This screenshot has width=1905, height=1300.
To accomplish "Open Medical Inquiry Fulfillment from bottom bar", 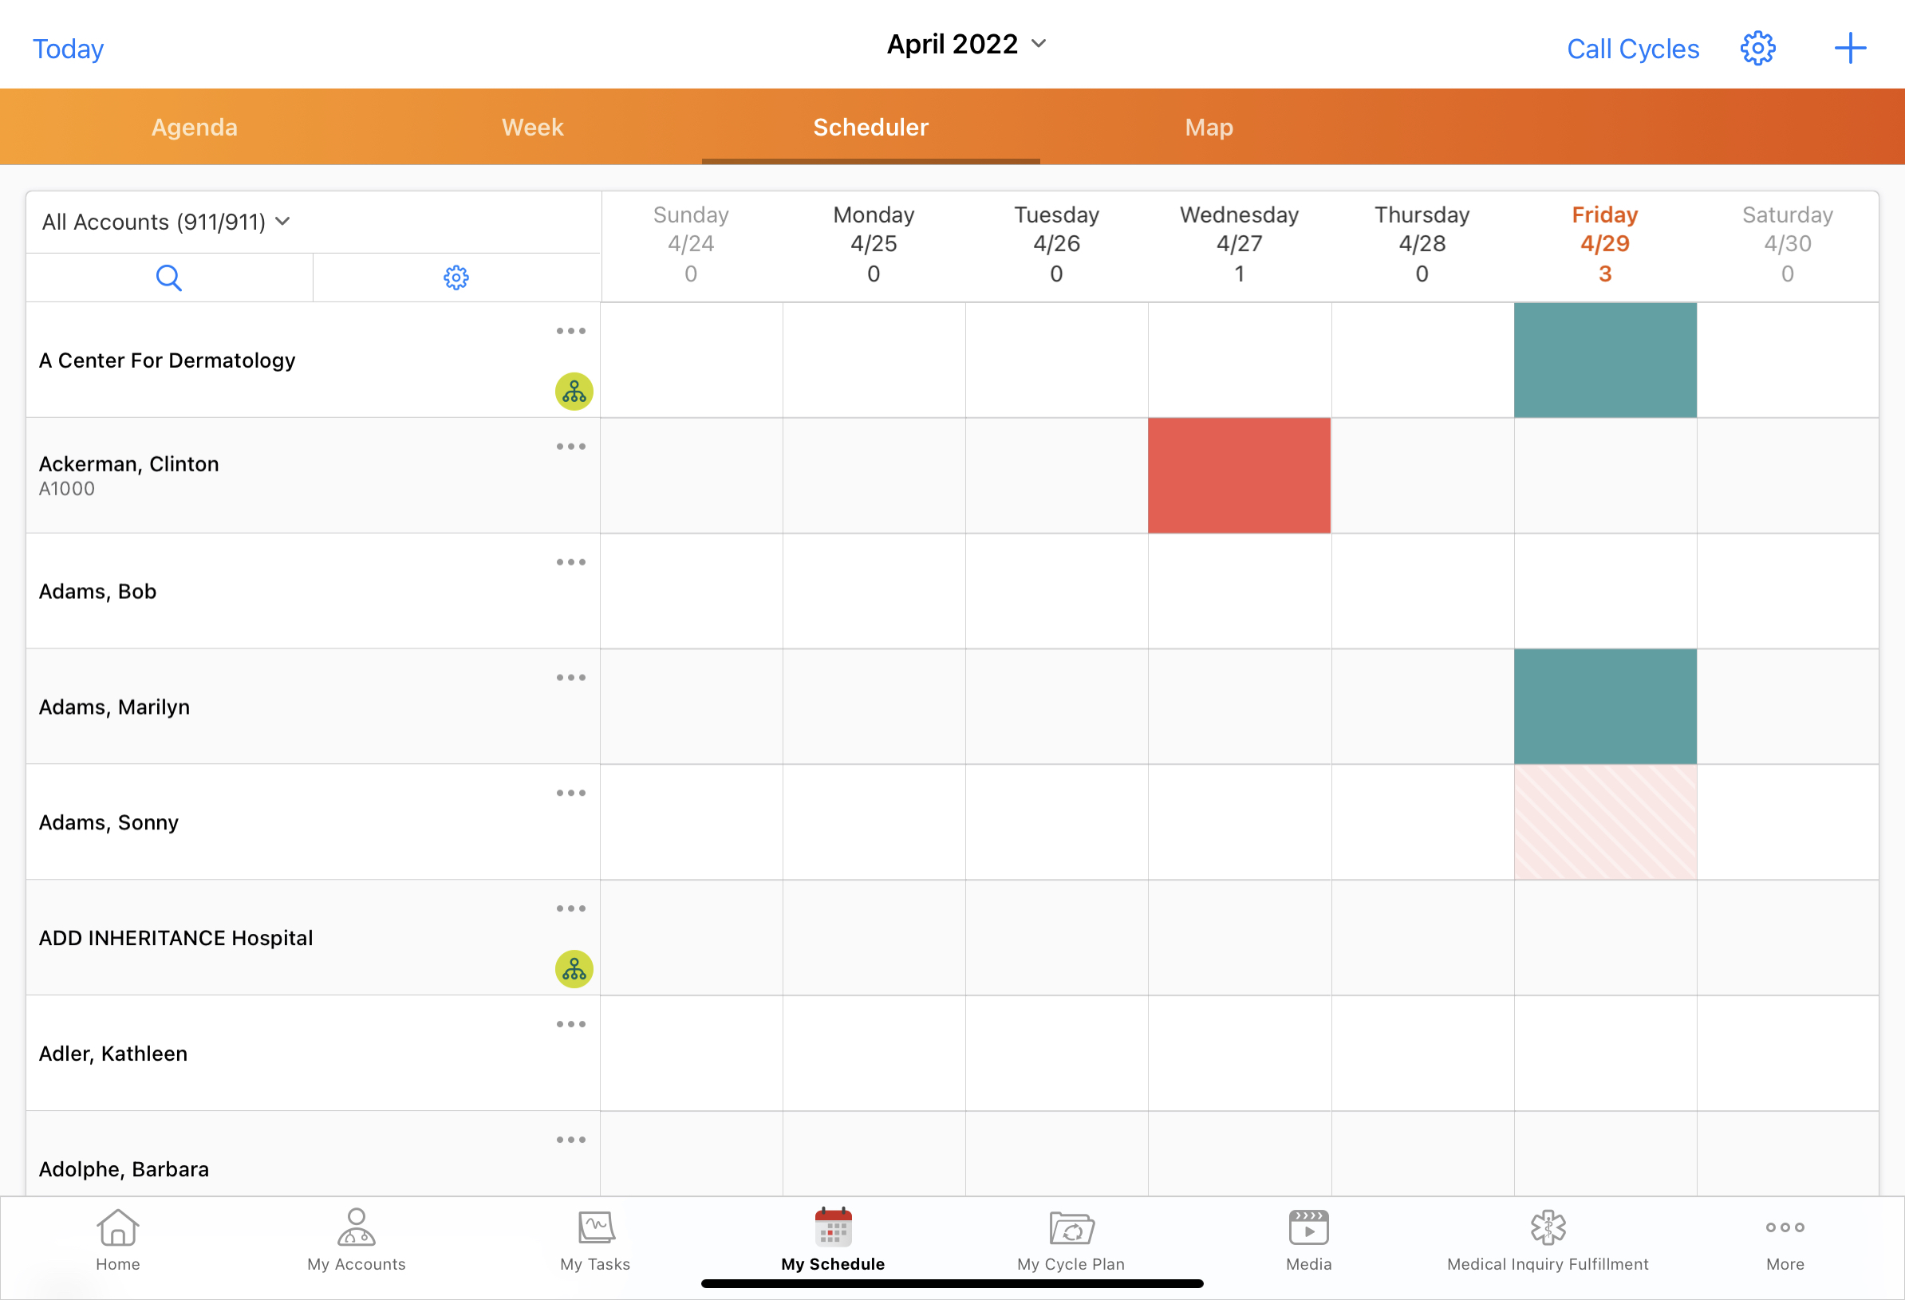I will click(1547, 1240).
